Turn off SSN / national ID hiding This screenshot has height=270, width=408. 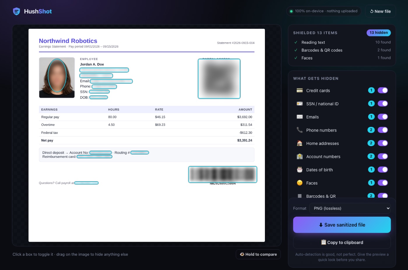coord(383,104)
